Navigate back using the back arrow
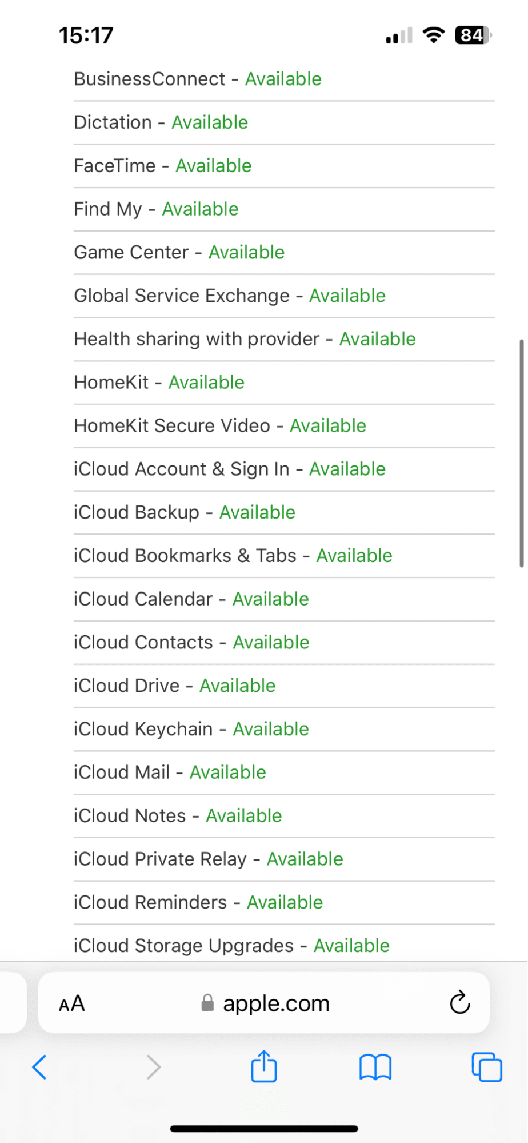Image resolution: width=528 pixels, height=1143 pixels. pyautogui.click(x=39, y=1066)
